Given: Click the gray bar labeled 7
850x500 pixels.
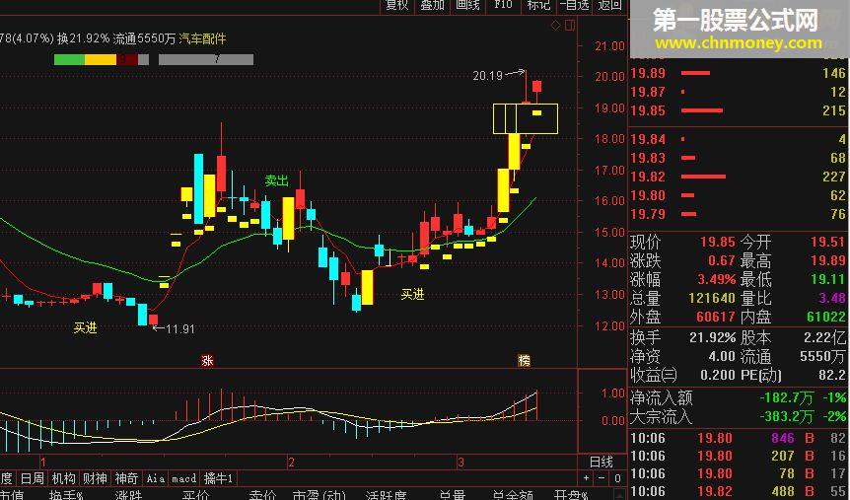Looking at the screenshot, I should click(x=206, y=59).
